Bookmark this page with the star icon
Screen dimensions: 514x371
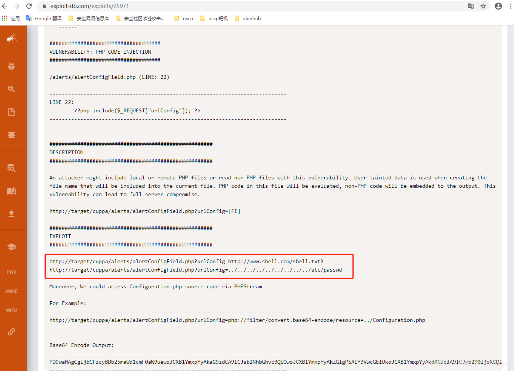[x=483, y=6]
